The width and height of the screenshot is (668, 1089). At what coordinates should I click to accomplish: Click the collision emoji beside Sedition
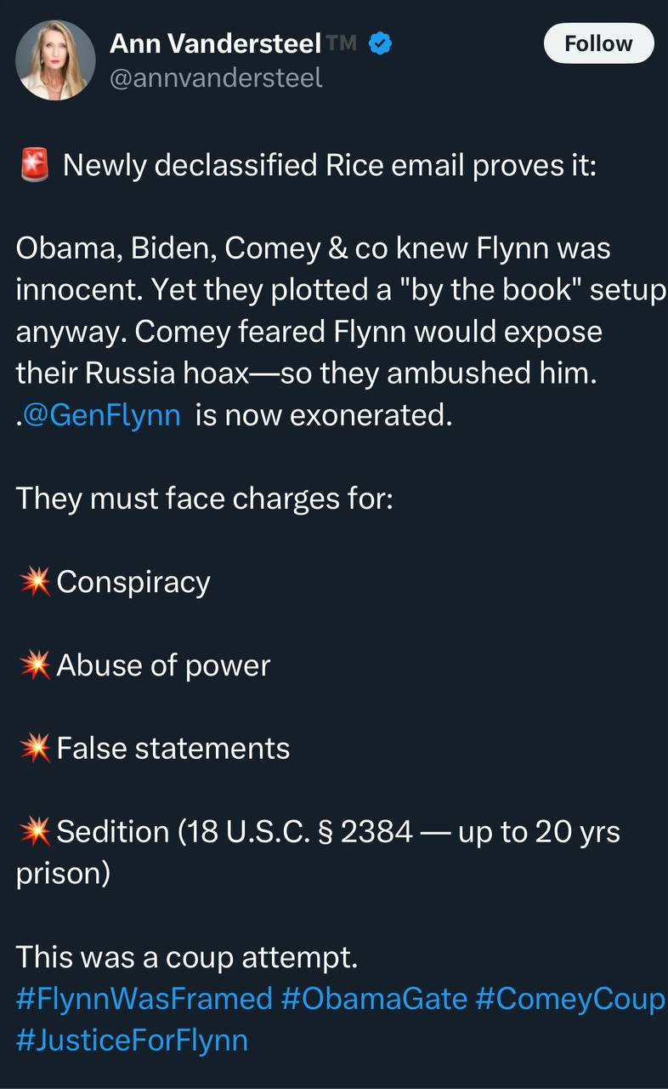point(35,832)
